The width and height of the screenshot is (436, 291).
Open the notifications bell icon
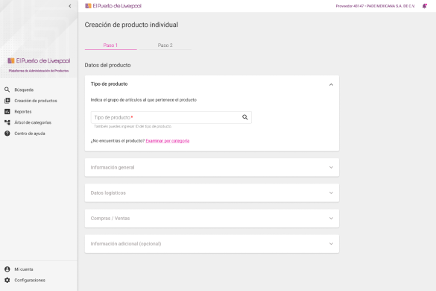point(425,6)
